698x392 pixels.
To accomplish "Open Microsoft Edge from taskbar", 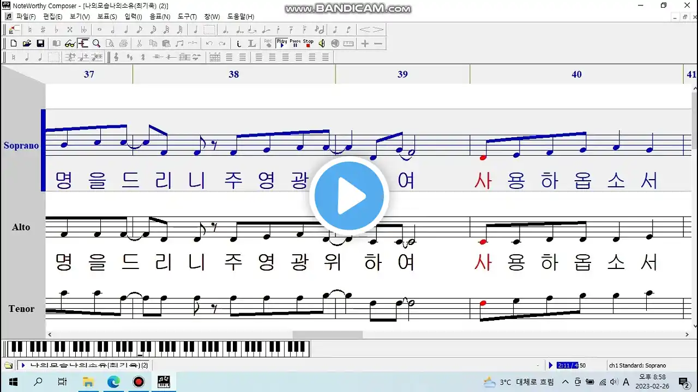I will [113, 382].
